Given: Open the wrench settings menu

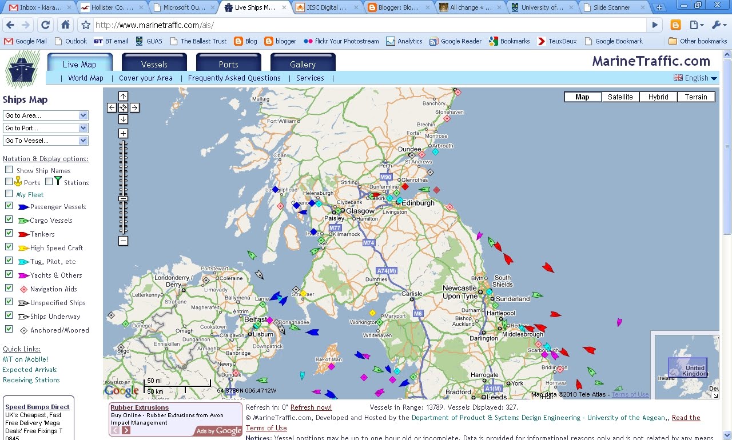Looking at the screenshot, I should pyautogui.click(x=718, y=25).
